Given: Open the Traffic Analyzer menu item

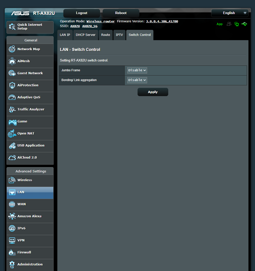Looking at the screenshot, I should click(30, 110).
